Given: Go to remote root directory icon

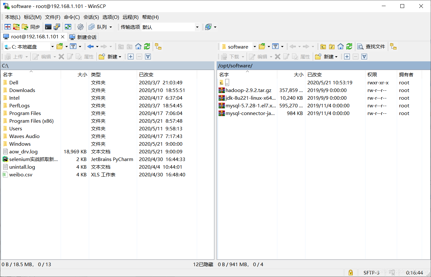Looking at the screenshot, I should coord(332,47).
